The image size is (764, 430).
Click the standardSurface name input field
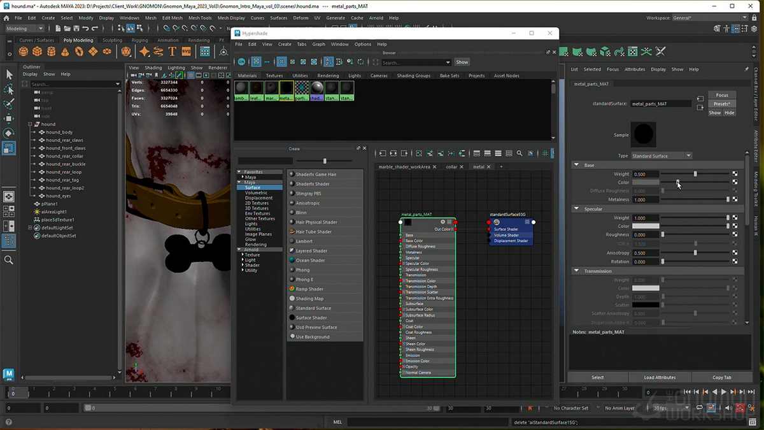tap(661, 104)
